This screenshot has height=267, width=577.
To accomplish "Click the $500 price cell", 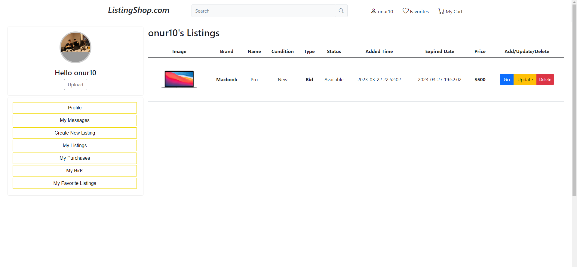I will [x=480, y=79].
